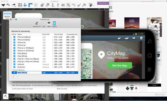The height and width of the screenshot is (101, 167).
Task: Click the grayed-out arrow A text icon
Action: [x=74, y=5]
